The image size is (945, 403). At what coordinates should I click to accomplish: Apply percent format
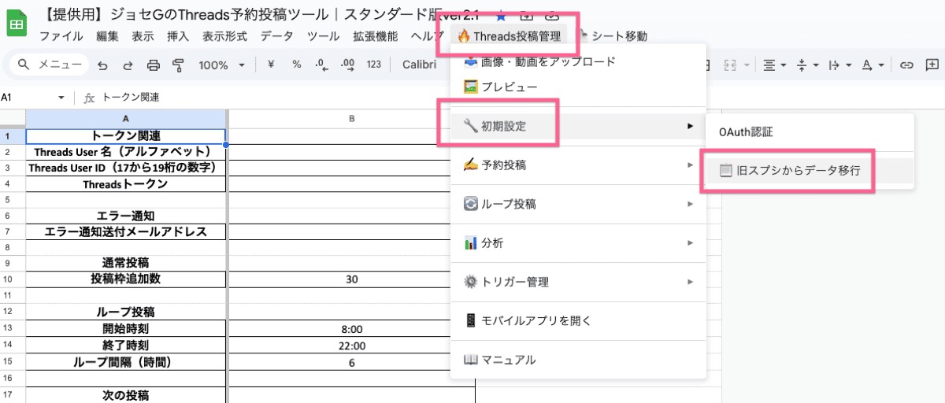pos(296,65)
